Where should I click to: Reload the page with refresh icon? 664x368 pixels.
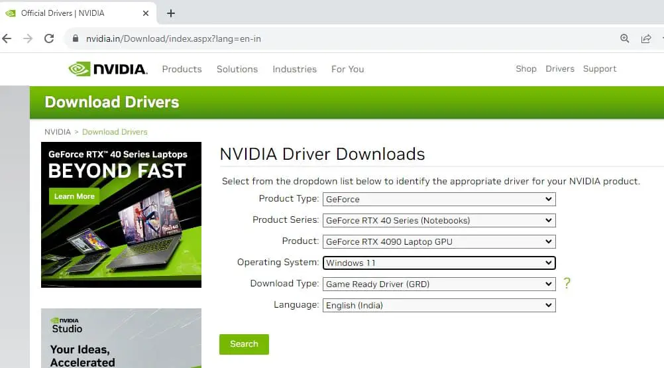(49, 38)
